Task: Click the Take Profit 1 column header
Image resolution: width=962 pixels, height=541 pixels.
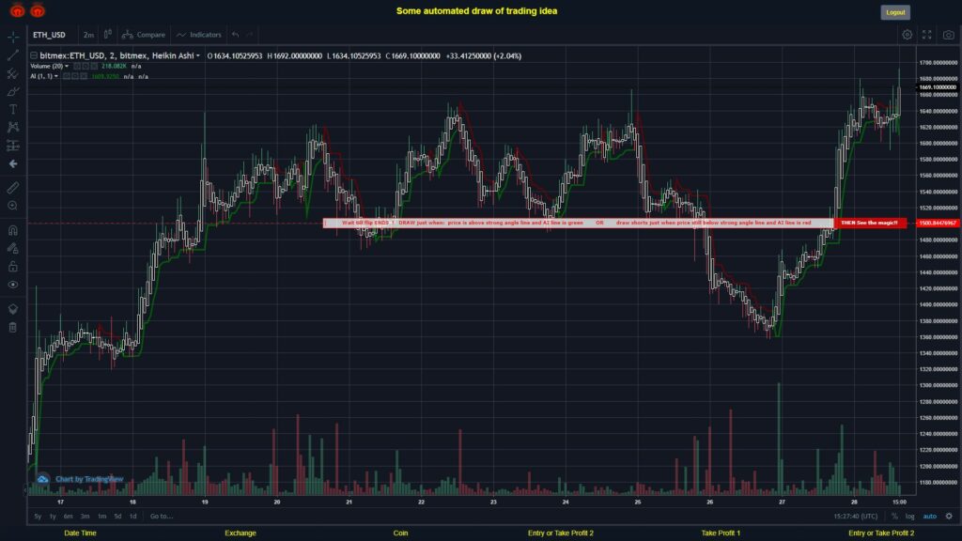Action: [x=721, y=533]
